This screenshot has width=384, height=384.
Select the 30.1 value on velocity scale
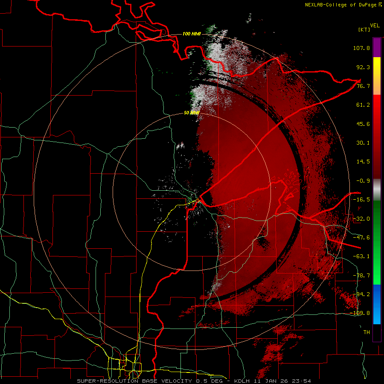point(363,143)
